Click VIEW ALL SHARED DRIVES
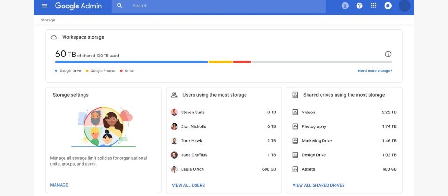The image size is (448, 196). (x=319, y=185)
